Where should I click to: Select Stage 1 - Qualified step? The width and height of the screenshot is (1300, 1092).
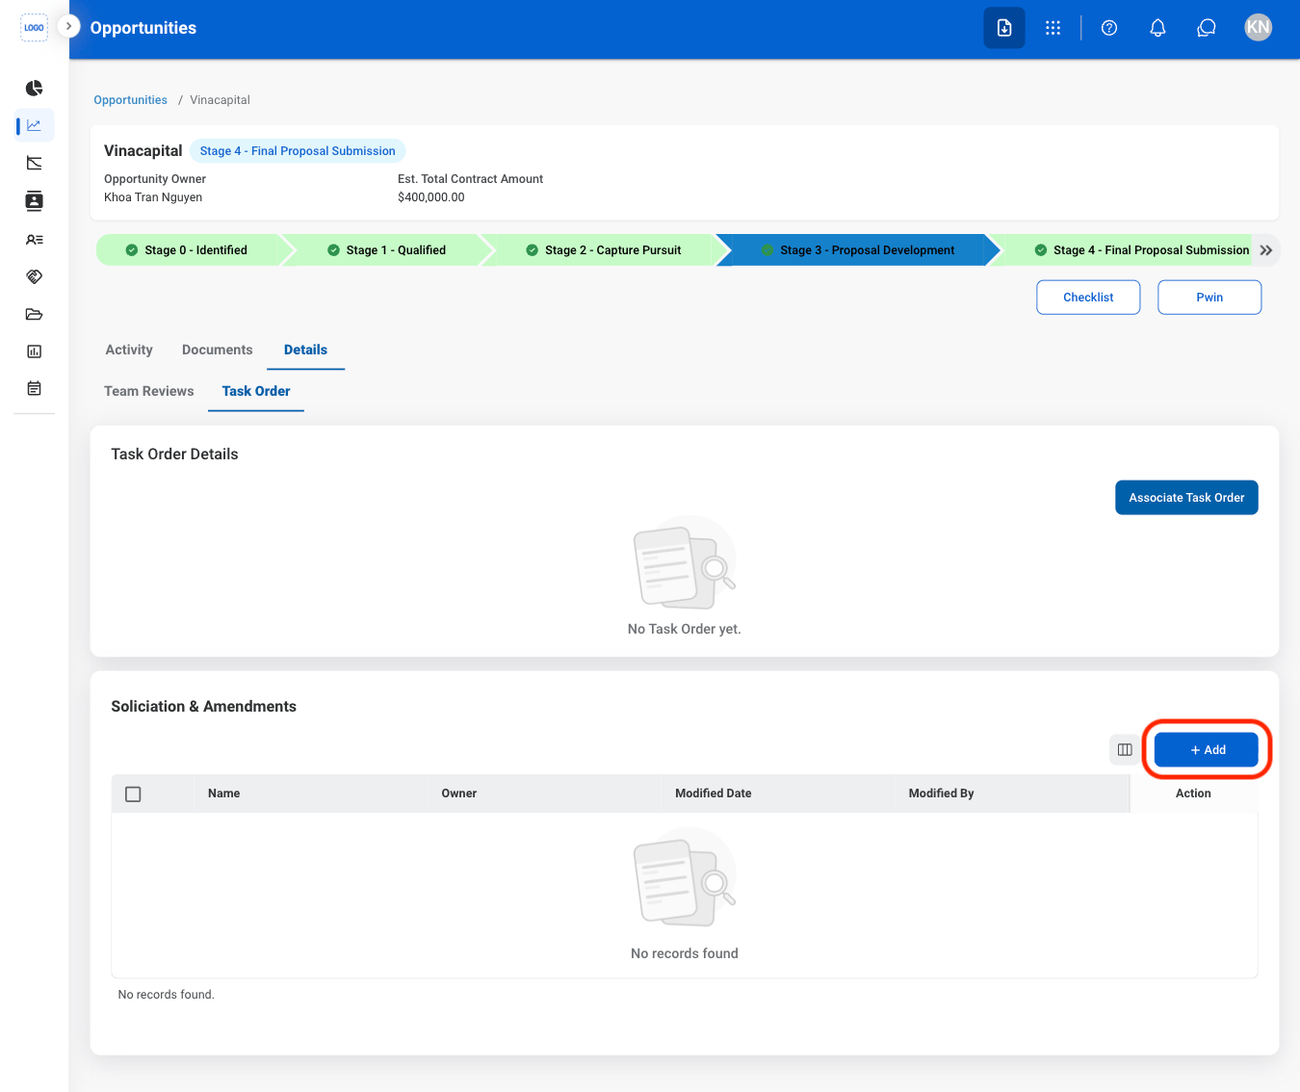[x=387, y=250]
